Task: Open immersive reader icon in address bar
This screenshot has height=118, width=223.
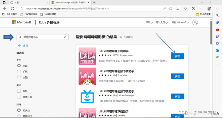Action: (171, 9)
